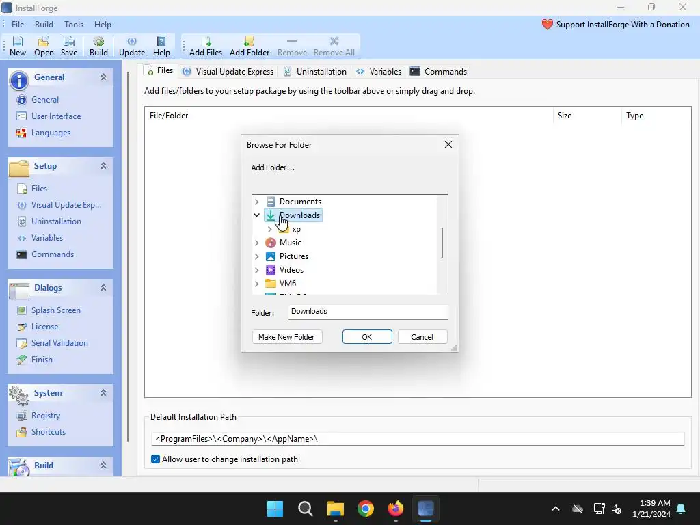Viewport: 700px width, 525px height.
Task: Open Firefox from the taskbar
Action: click(396, 509)
